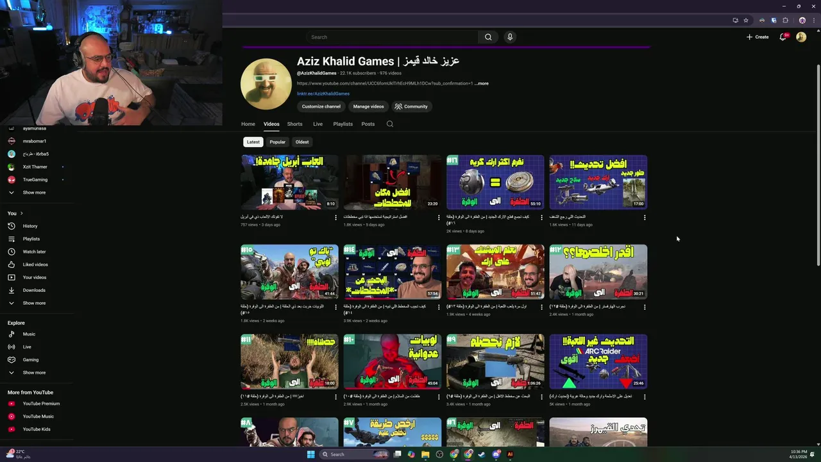Open the mrabomar1 subscription channel

tap(35, 141)
